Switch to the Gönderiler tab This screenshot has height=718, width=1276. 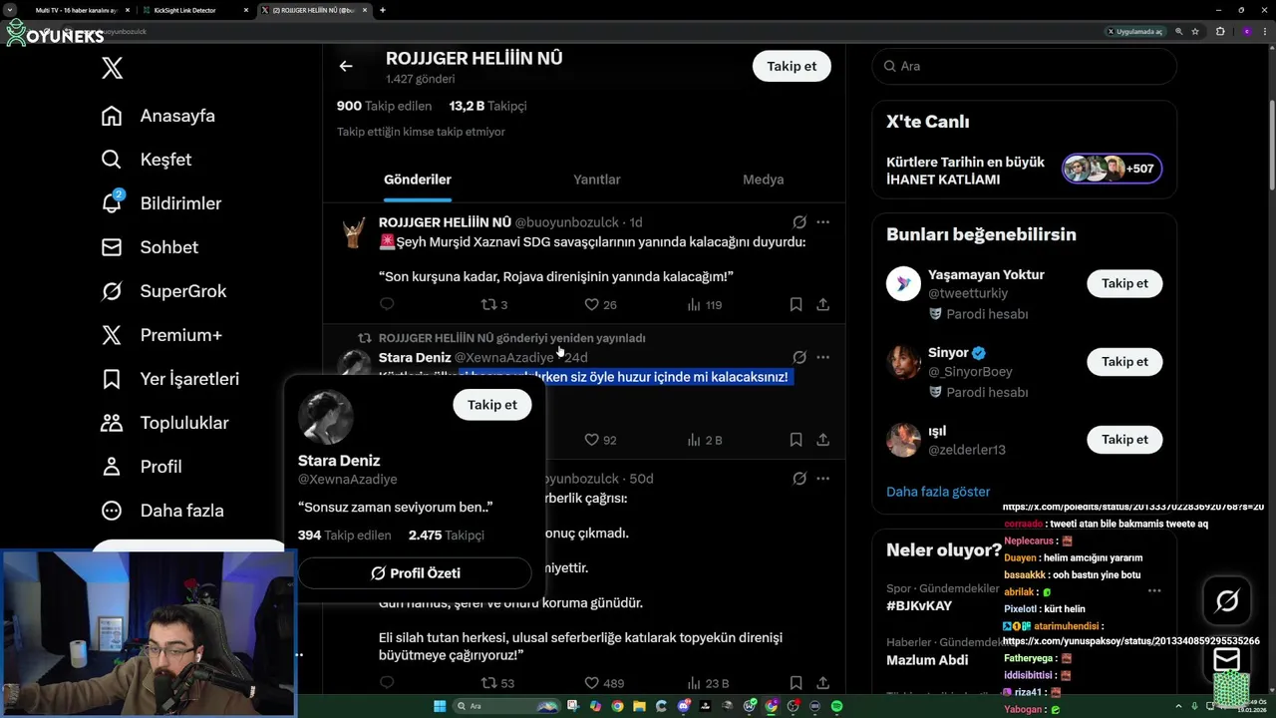(x=418, y=179)
